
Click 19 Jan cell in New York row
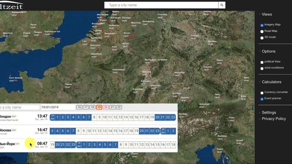[79, 144]
